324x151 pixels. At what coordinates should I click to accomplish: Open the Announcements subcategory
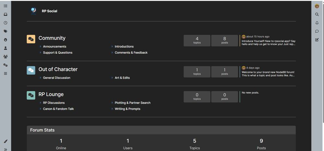54,47
